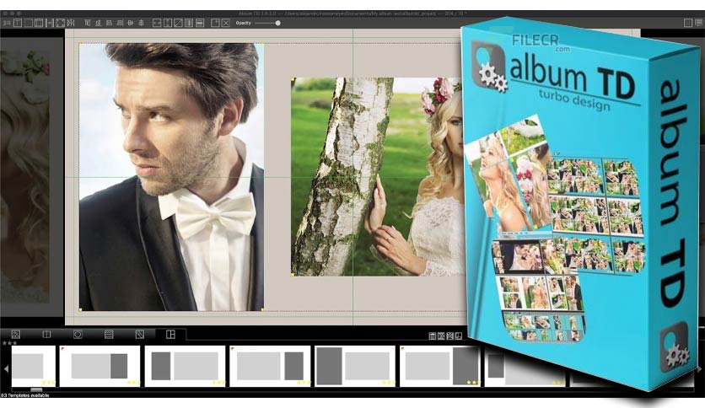The width and height of the screenshot is (705, 408).
Task: Open the first bottom panel tab with image icon
Action: click(x=15, y=335)
